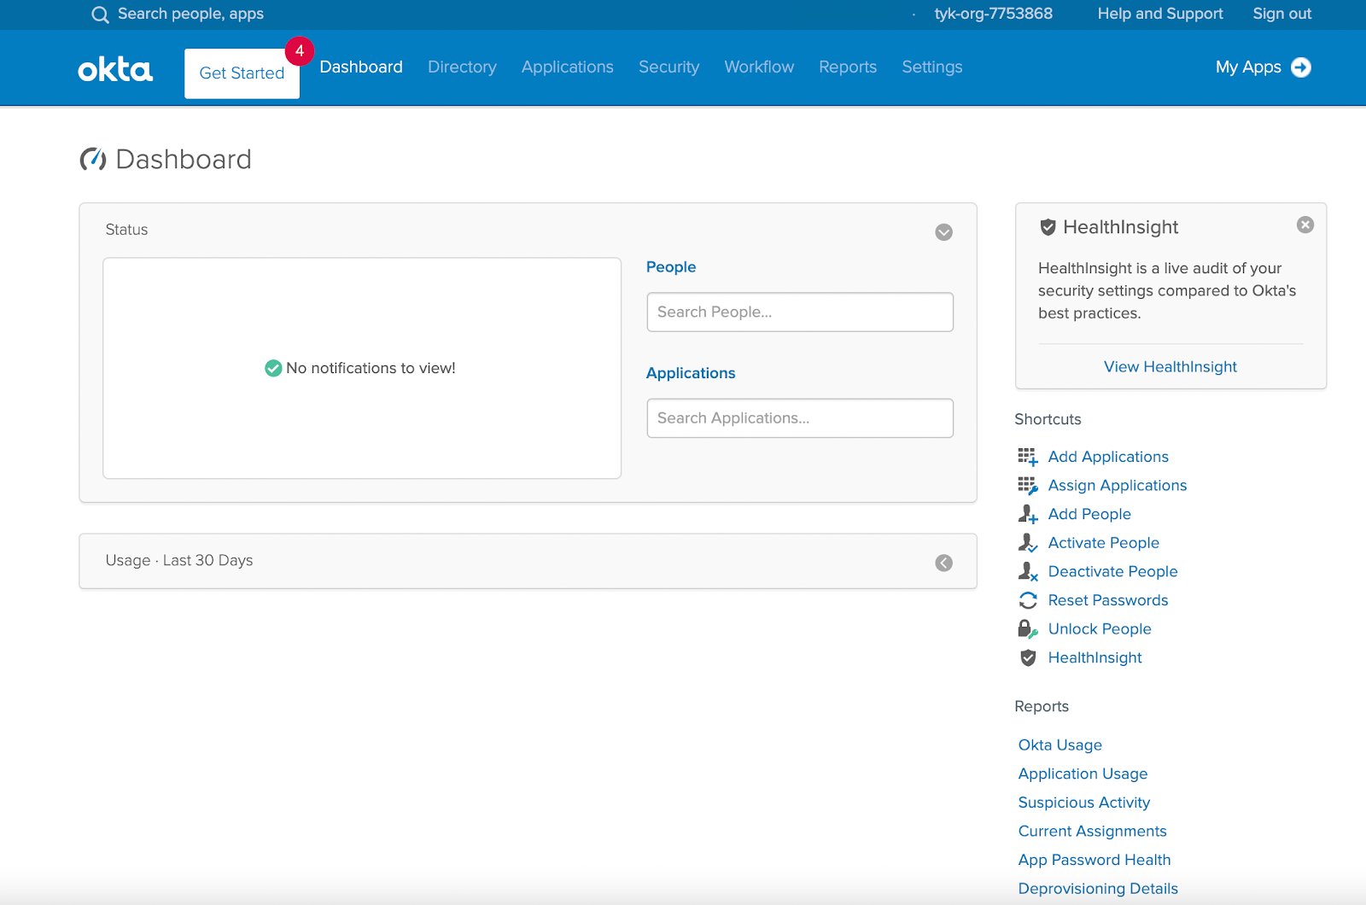Open the Suspicious Activity report
The width and height of the screenshot is (1366, 905).
click(1084, 803)
